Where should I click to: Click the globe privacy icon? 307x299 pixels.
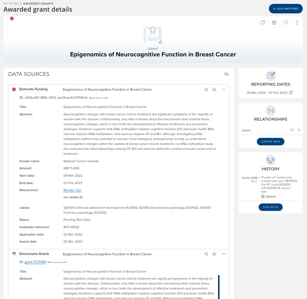point(274,23)
